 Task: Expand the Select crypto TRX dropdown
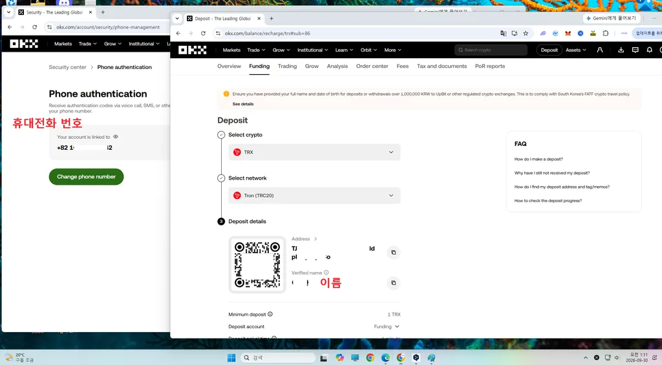coord(314,152)
